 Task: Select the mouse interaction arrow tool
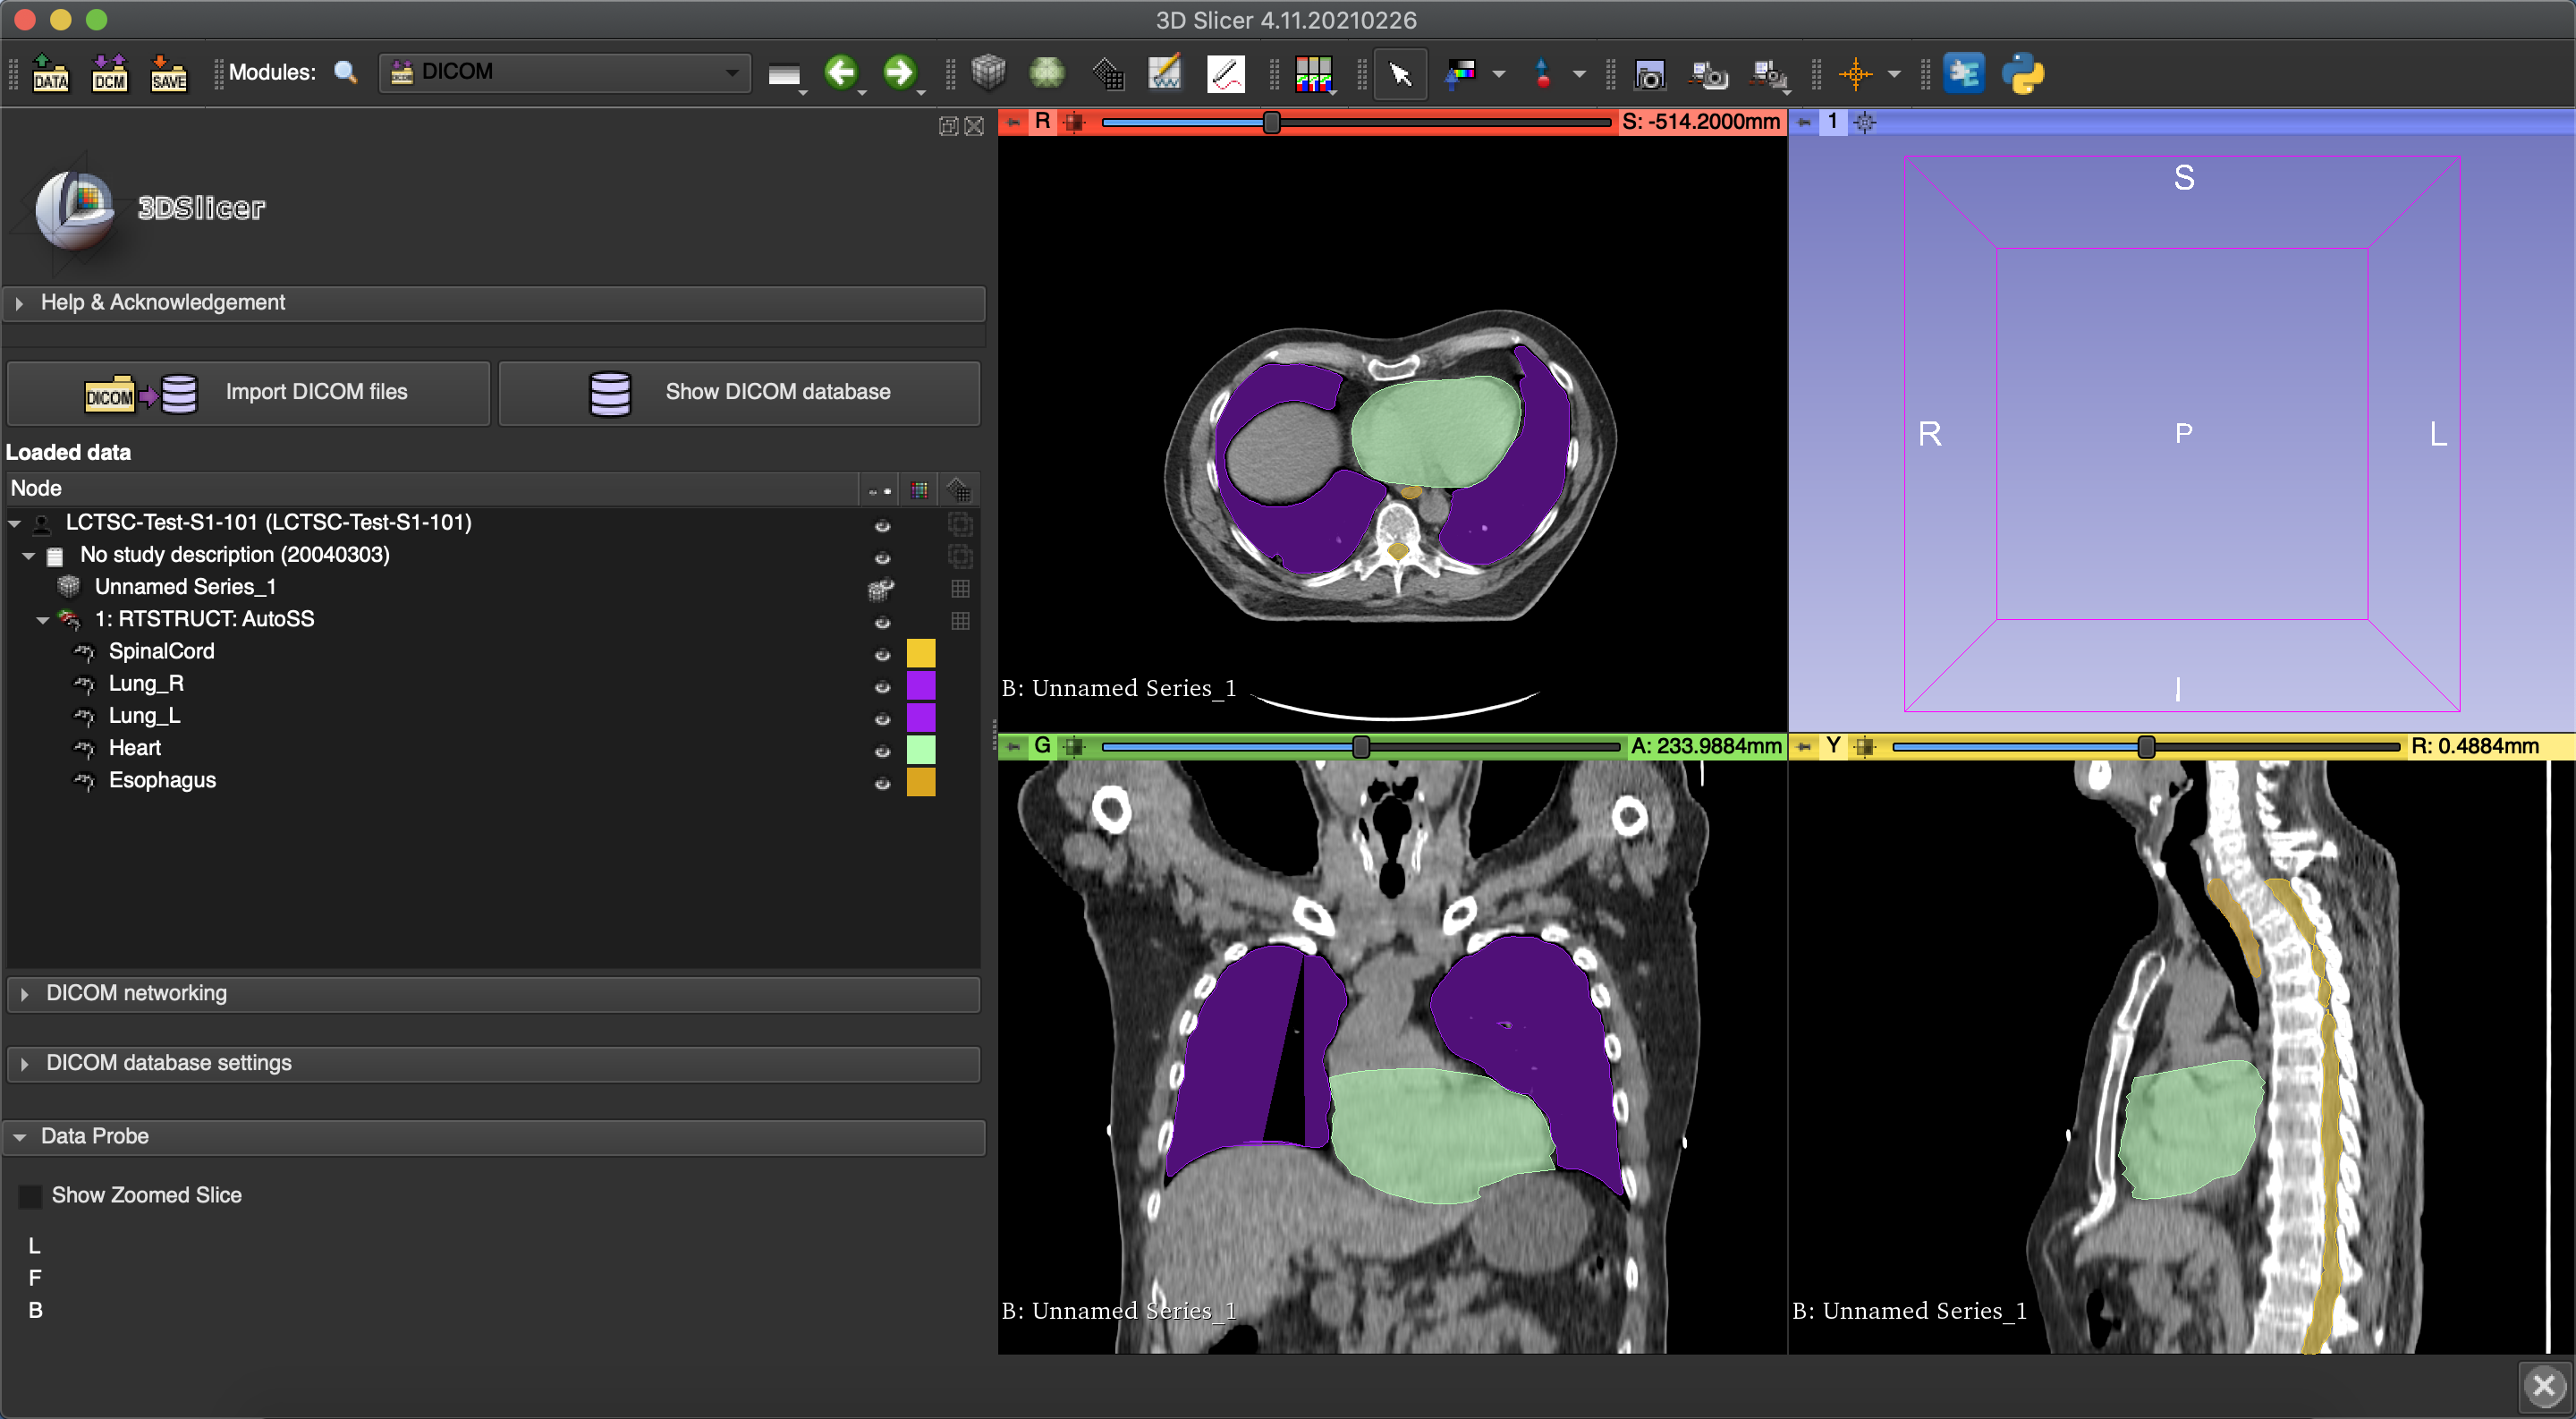tap(1400, 73)
